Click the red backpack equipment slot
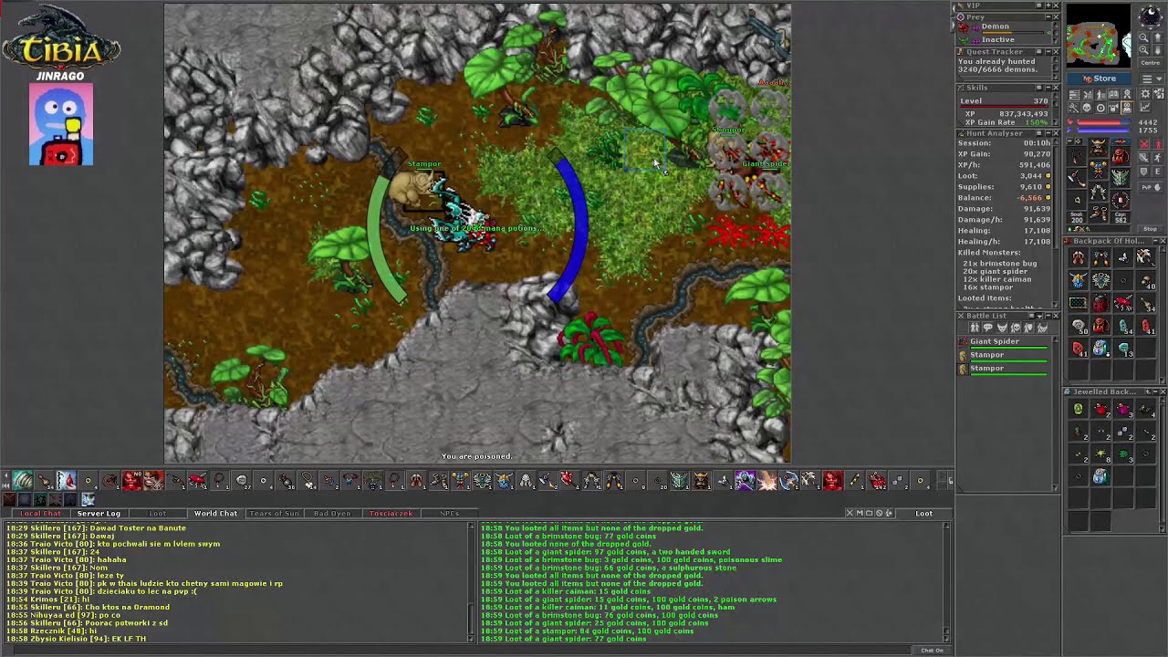The width and height of the screenshot is (1168, 657). click(1121, 156)
